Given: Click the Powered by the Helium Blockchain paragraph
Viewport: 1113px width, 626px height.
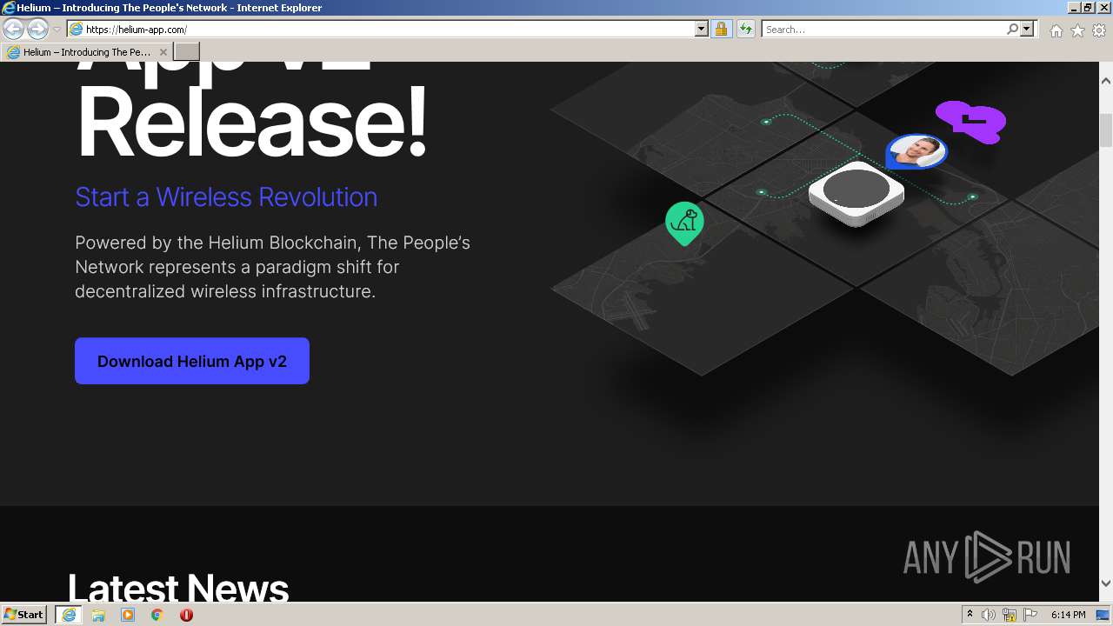Looking at the screenshot, I should click(x=272, y=267).
